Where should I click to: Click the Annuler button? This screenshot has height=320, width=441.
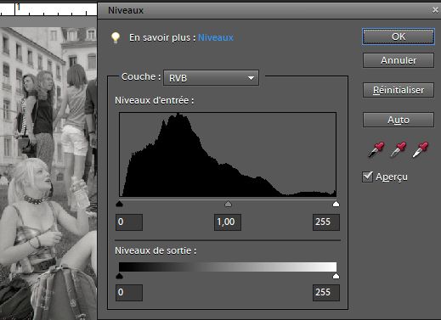click(x=399, y=60)
